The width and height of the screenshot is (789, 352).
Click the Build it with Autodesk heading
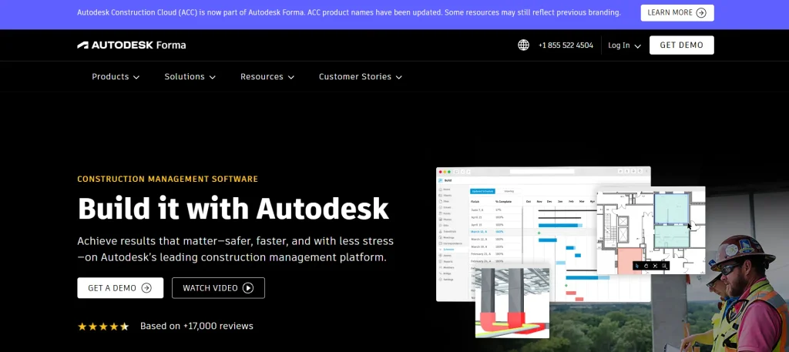pyautogui.click(x=233, y=208)
